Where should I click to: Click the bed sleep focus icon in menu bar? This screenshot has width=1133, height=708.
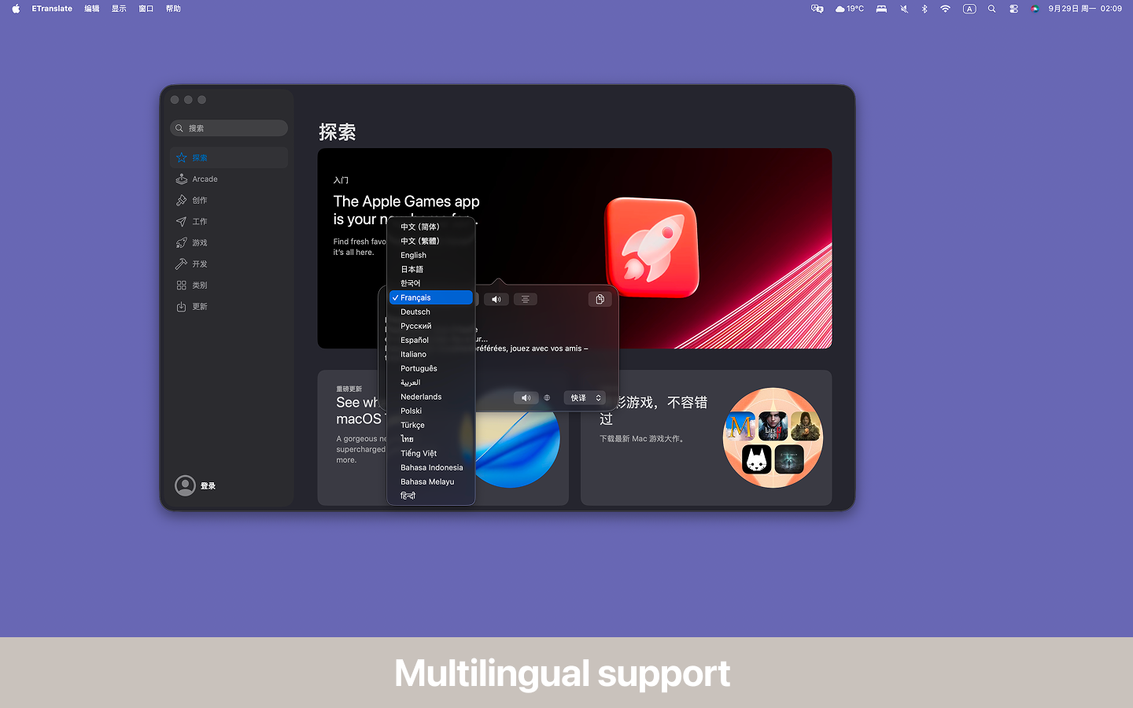(x=881, y=9)
